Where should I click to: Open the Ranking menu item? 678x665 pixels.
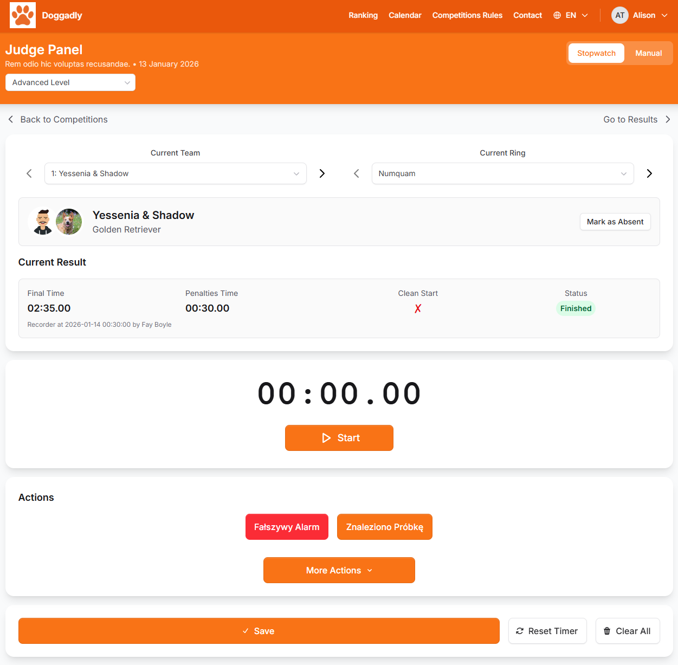[x=363, y=15]
